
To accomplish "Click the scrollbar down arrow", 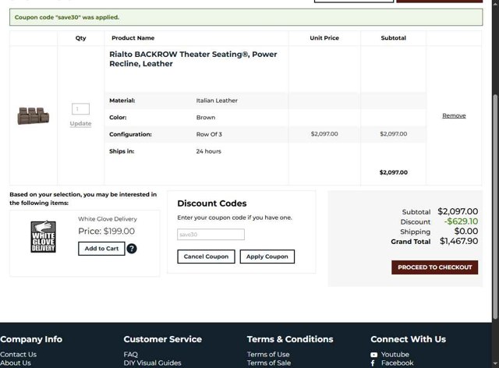I will [x=495, y=364].
